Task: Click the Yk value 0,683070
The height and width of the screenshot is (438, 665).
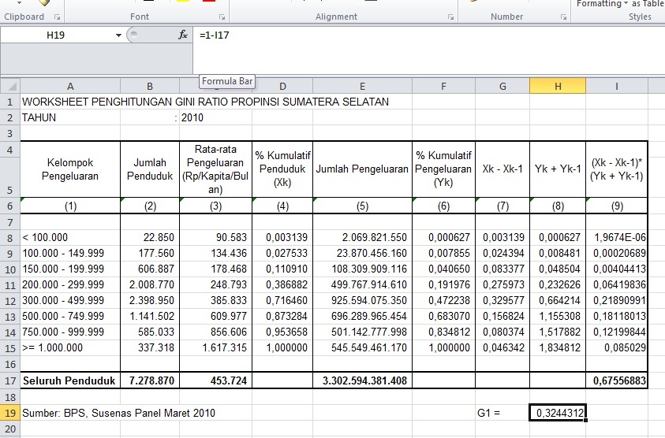Action: coord(443,316)
